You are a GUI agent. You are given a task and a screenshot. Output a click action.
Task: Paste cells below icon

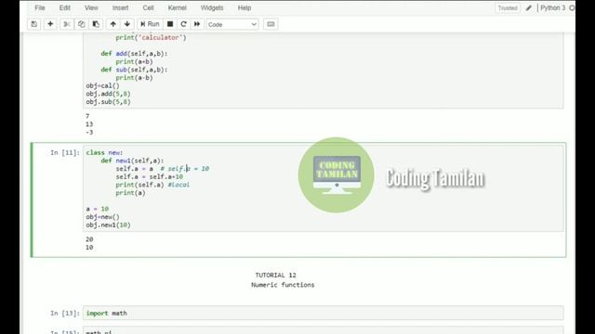[96, 24]
